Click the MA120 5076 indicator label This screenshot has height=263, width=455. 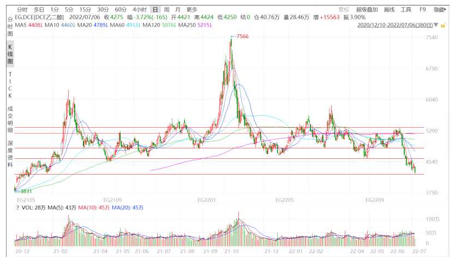(x=159, y=25)
